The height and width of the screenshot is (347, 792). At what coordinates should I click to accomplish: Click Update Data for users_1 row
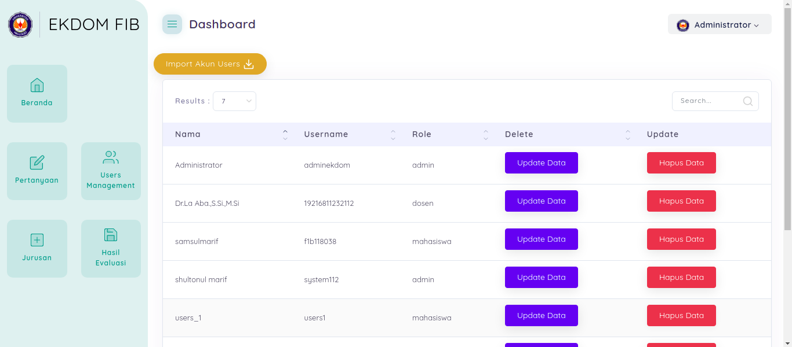(x=542, y=316)
